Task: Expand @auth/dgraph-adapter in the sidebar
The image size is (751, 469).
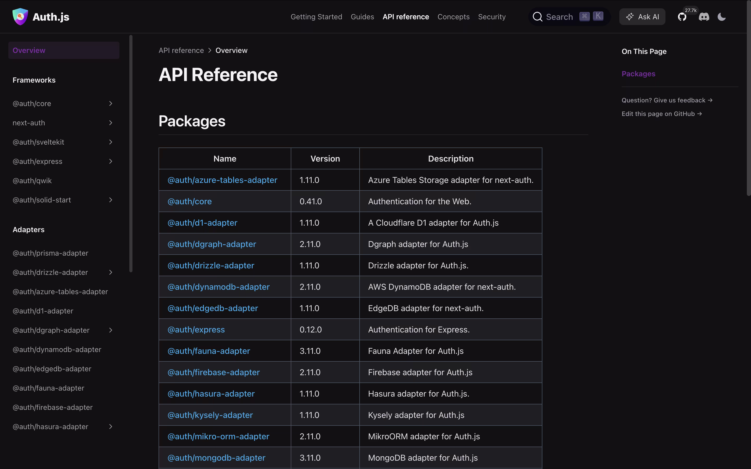Action: click(x=111, y=330)
